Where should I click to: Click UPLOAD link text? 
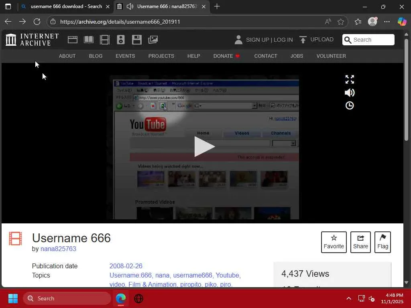point(322,40)
